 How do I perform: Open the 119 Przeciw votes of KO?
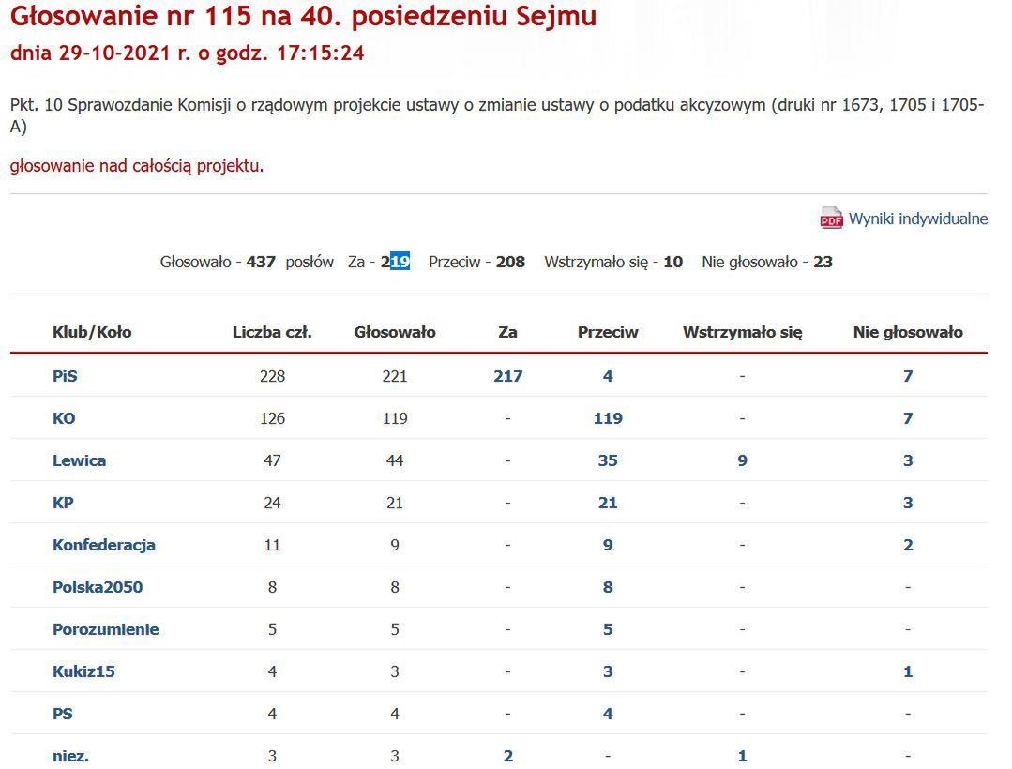click(608, 418)
